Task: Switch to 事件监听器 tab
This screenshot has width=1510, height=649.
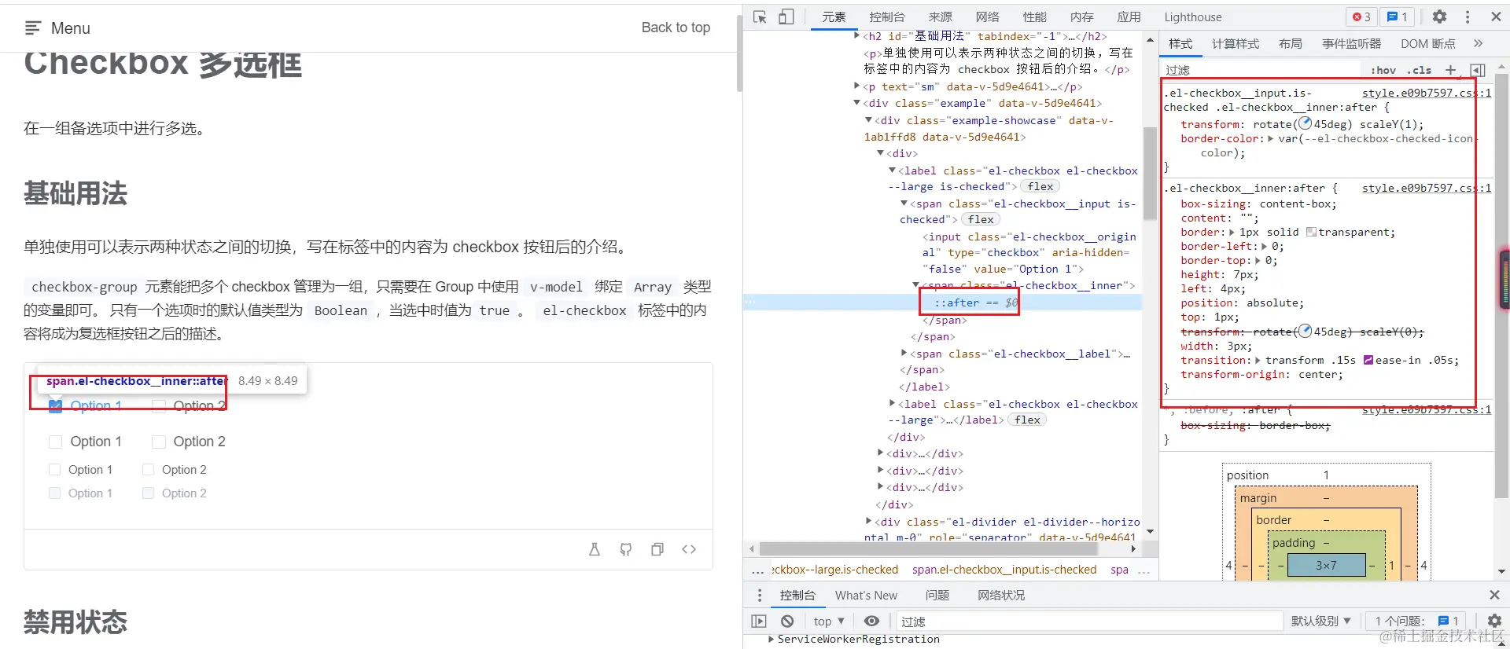Action: pos(1352,43)
